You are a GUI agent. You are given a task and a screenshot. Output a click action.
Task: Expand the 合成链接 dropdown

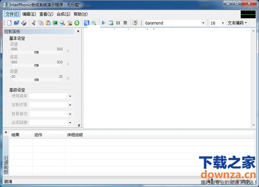(70, 123)
